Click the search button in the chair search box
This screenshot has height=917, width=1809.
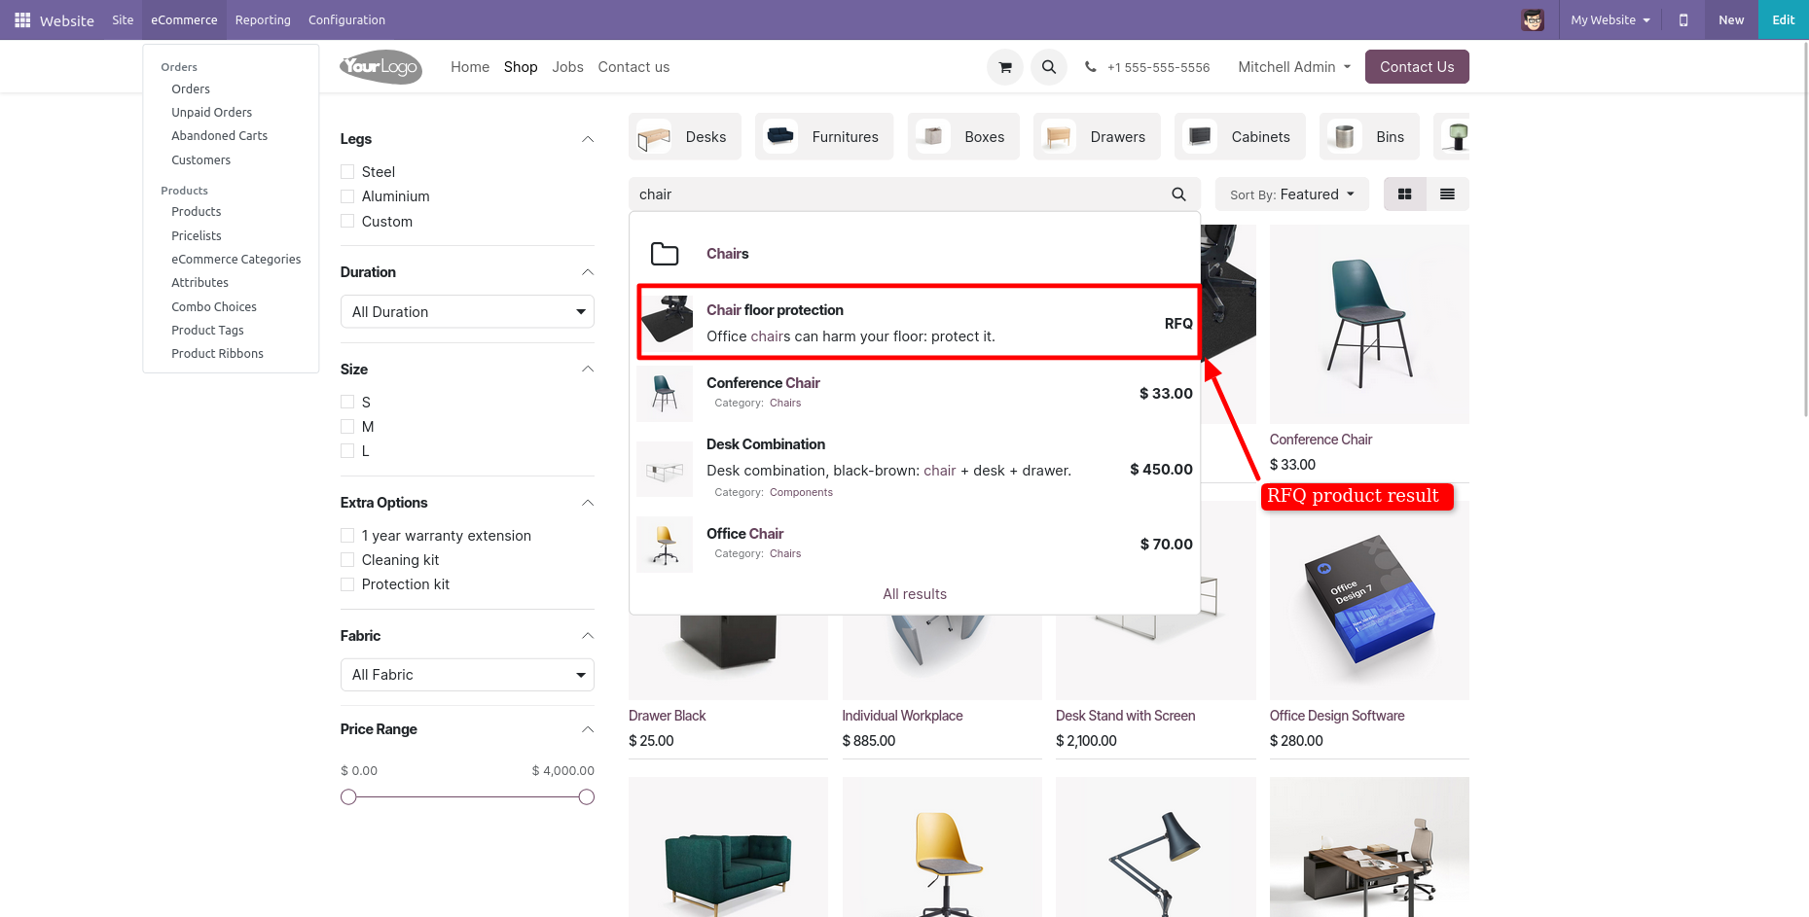click(1178, 194)
